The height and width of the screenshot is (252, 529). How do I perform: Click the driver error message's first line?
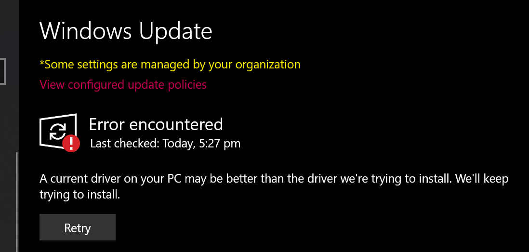pos(274,179)
